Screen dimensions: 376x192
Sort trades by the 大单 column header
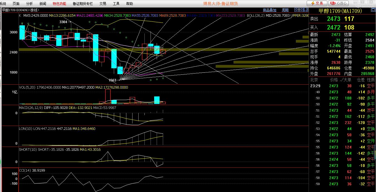347,80
